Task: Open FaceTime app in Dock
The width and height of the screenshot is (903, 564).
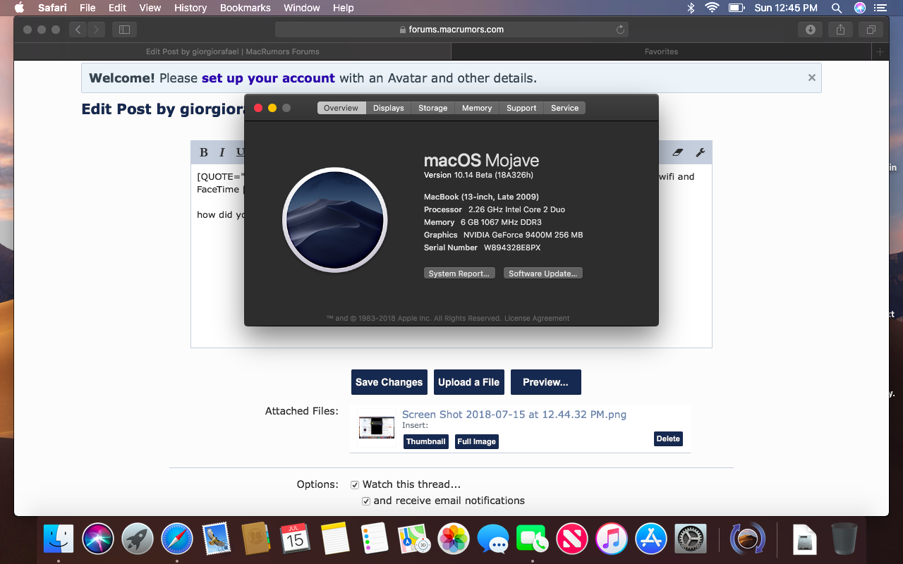Action: pos(533,539)
